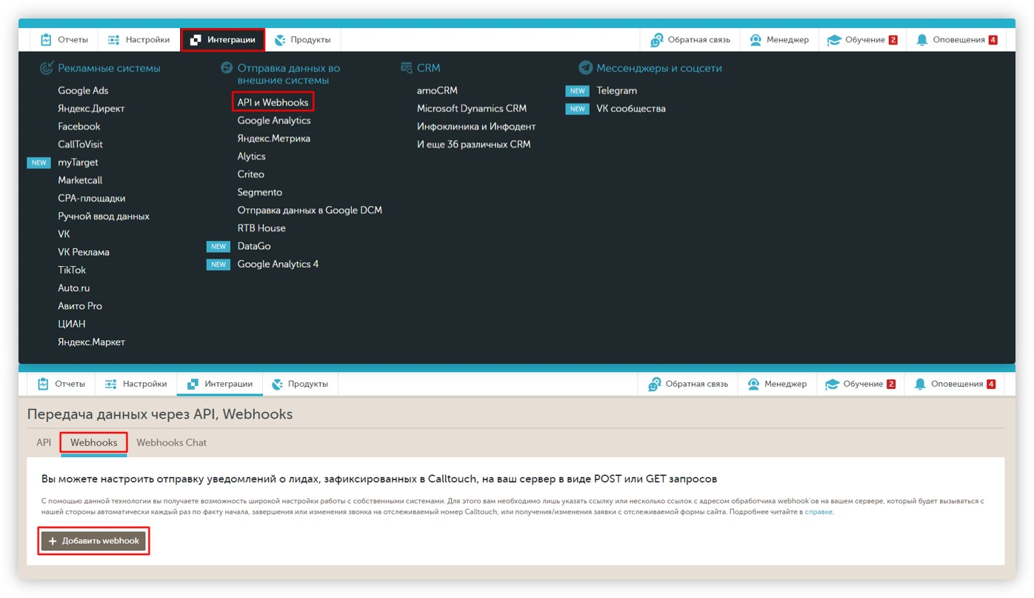
Task: Select Авито Pro entry
Action: [x=80, y=306]
